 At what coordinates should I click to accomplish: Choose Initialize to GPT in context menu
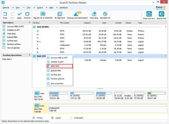pos(60,62)
